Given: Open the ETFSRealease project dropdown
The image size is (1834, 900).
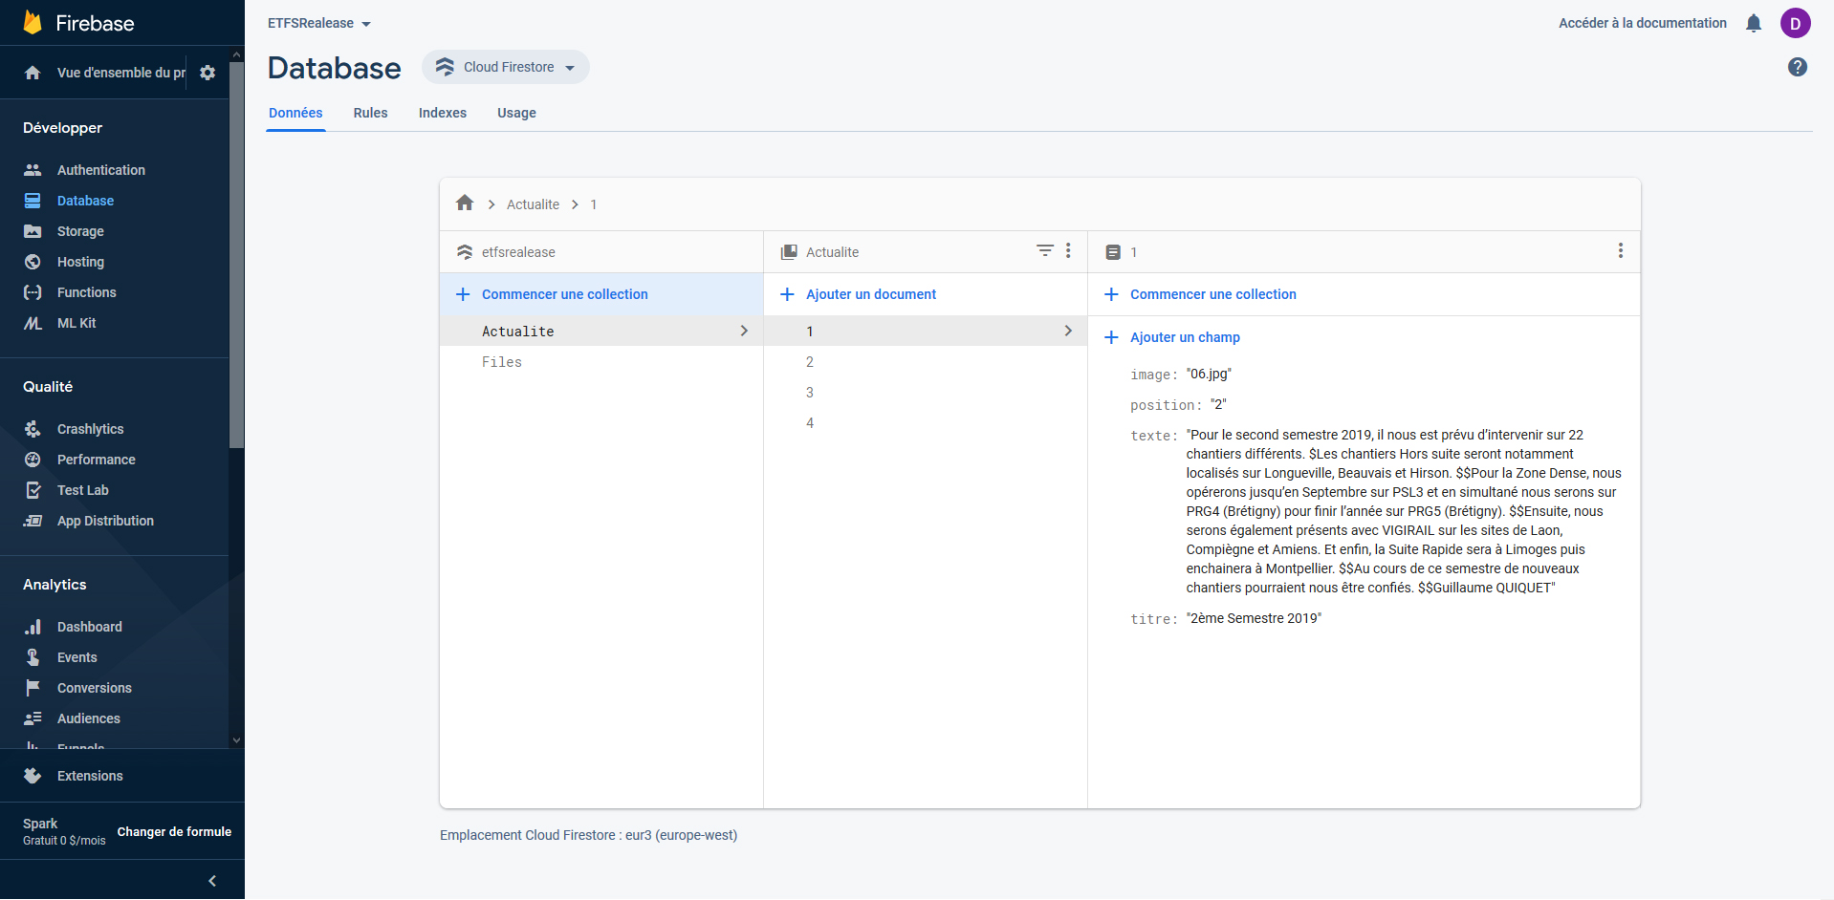Looking at the screenshot, I should point(319,23).
